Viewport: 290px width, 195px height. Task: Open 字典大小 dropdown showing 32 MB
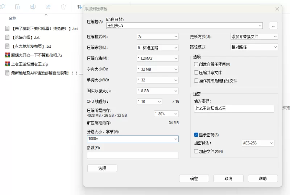(158, 69)
